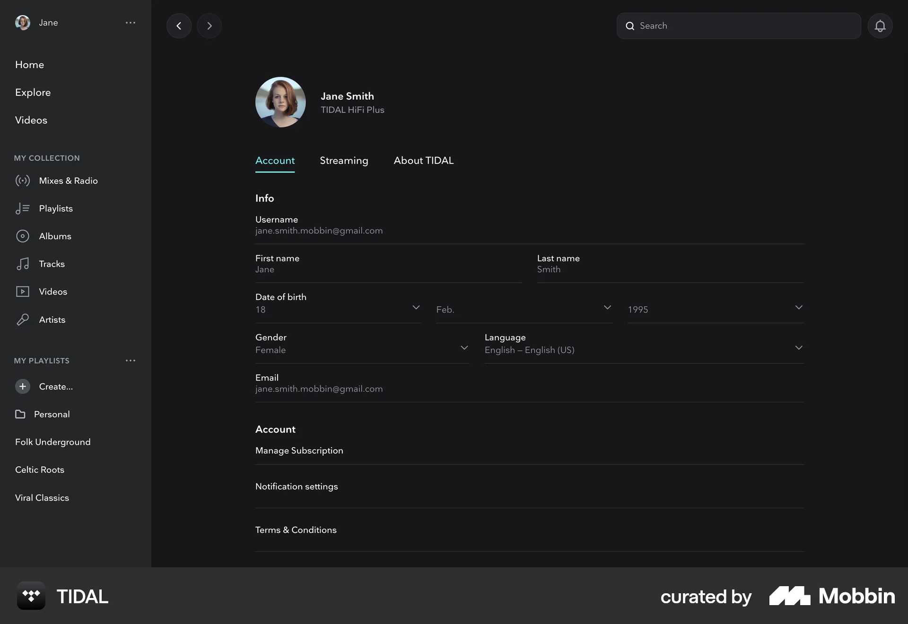
Task: Open the My Playlists options menu
Action: coord(131,361)
